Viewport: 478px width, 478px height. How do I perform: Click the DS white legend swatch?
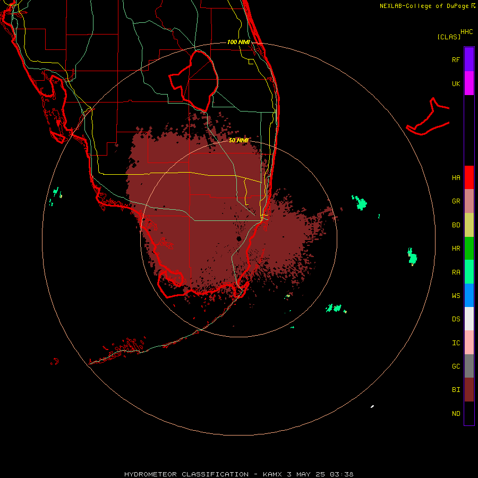coord(469,319)
